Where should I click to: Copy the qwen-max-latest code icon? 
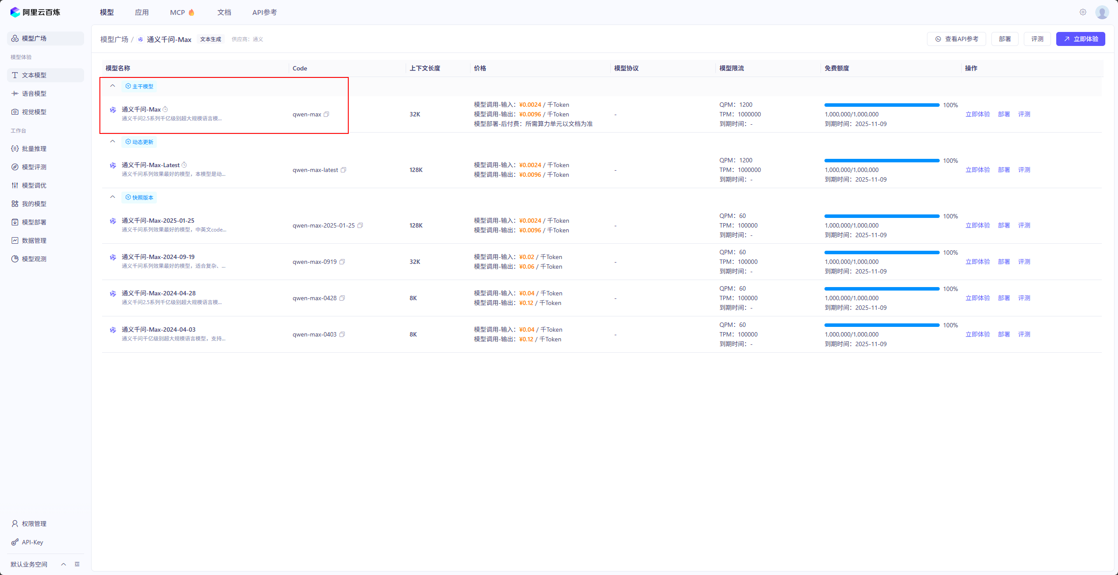point(343,170)
